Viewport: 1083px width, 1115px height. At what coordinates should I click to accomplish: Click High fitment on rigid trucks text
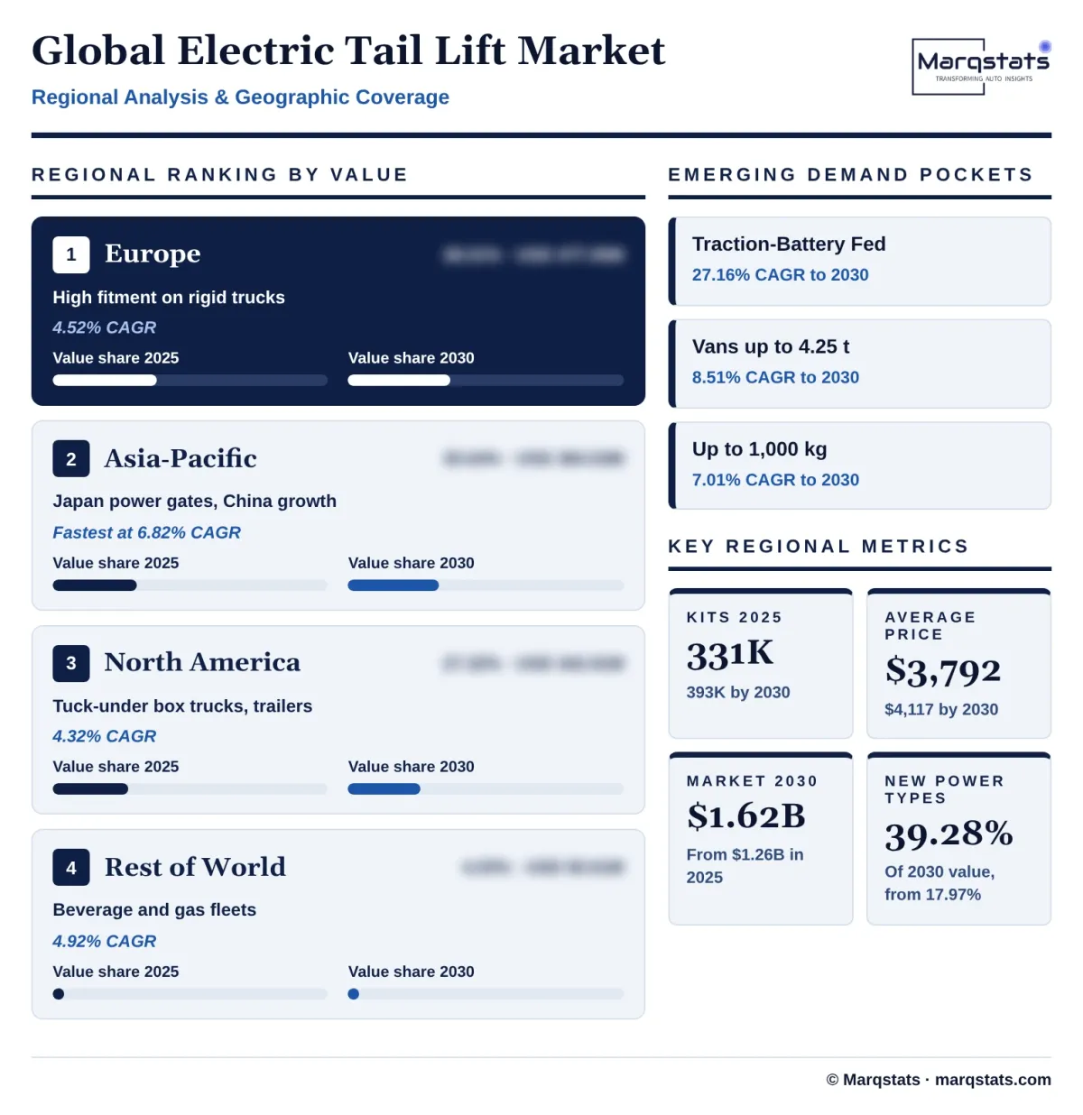tap(169, 298)
